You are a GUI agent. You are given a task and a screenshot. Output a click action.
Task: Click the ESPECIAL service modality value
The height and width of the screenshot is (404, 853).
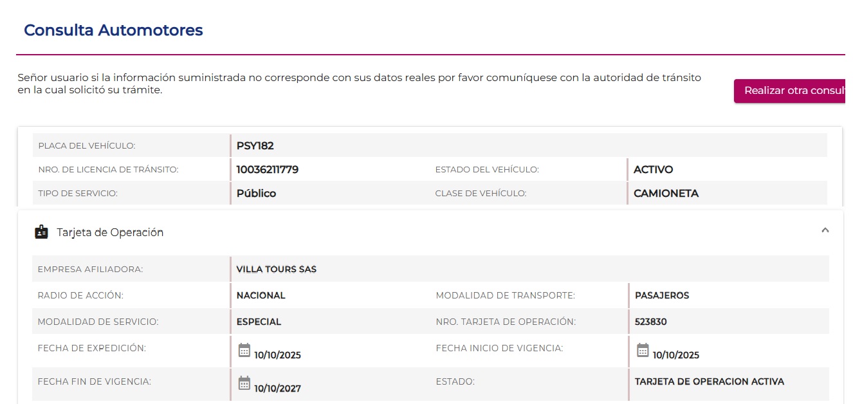pos(259,322)
